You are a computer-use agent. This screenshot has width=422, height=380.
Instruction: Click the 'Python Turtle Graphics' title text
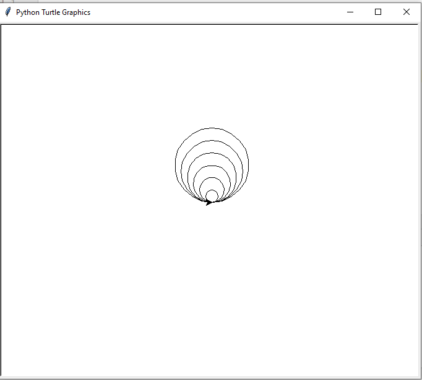pos(53,12)
